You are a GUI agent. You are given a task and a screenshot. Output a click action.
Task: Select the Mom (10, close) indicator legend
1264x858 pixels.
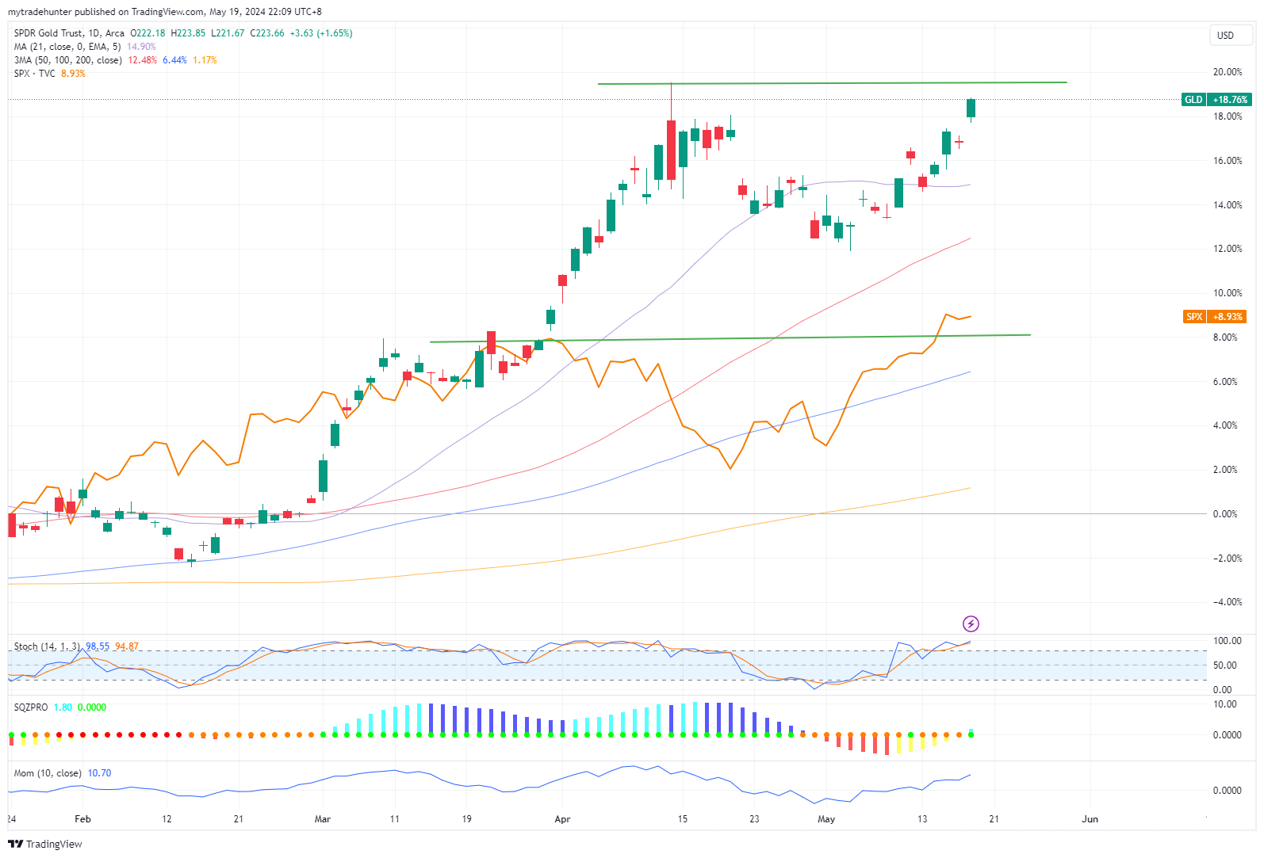(48, 773)
